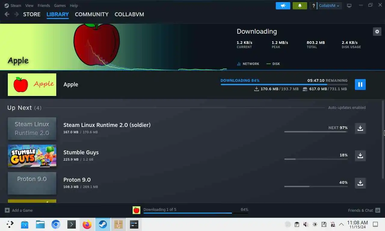Click the Up Next (4) heading
385x231 pixels.
pyautogui.click(x=24, y=108)
